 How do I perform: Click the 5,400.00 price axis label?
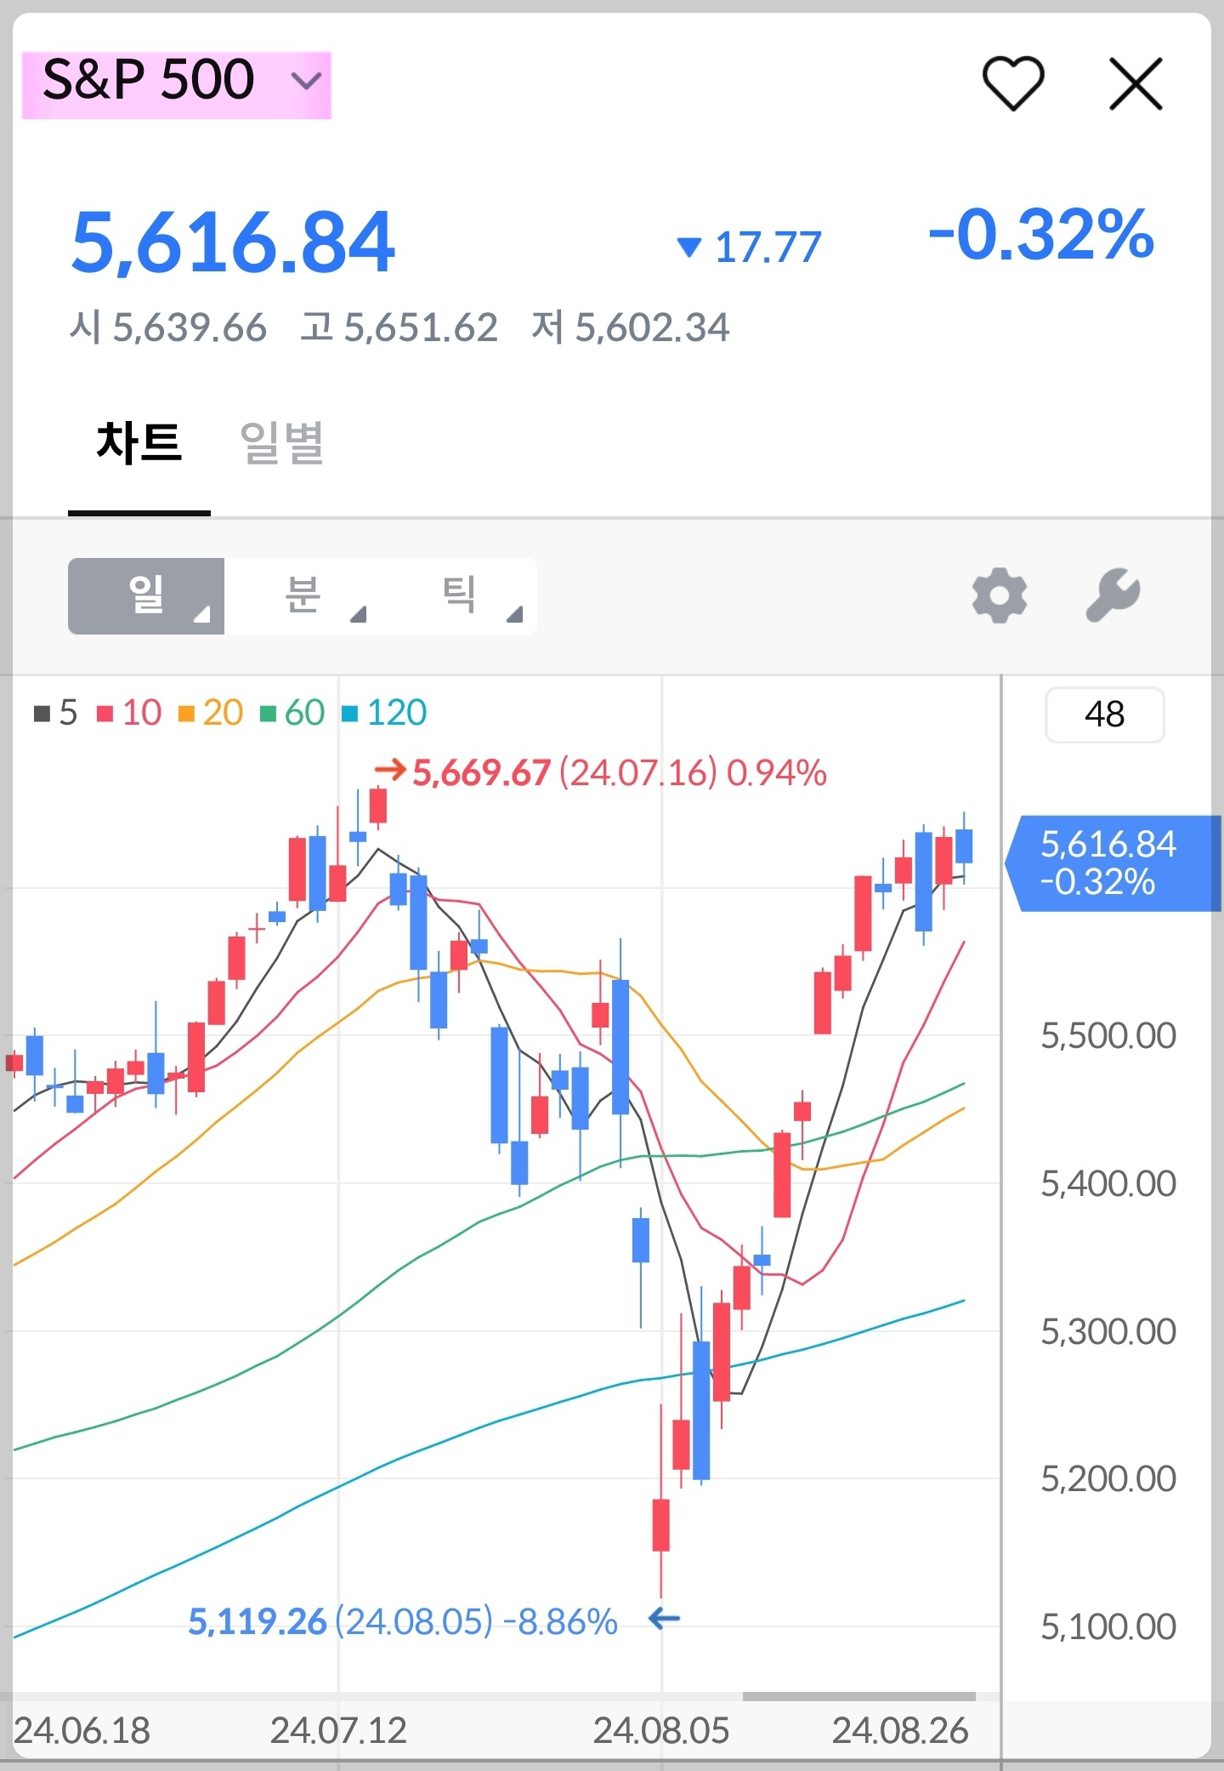(1108, 1183)
